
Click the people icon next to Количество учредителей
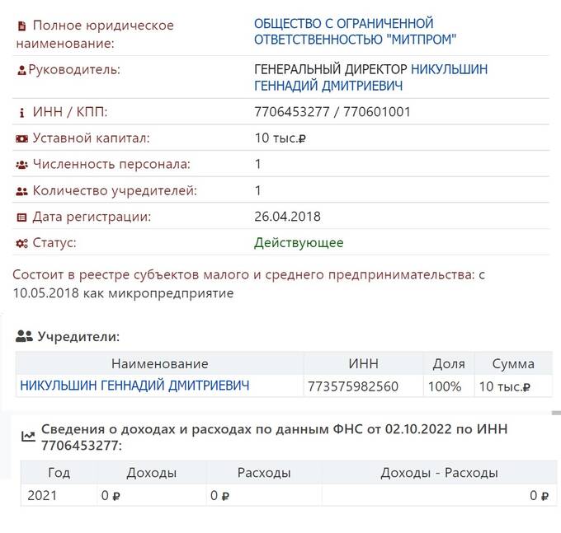point(21,191)
